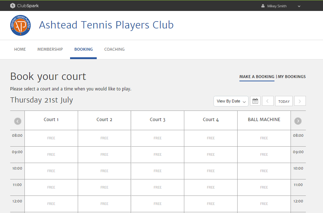This screenshot has width=323, height=213.
Task: Pick Court 4 free slot at 11:00
Action: pyautogui.click(x=211, y=187)
